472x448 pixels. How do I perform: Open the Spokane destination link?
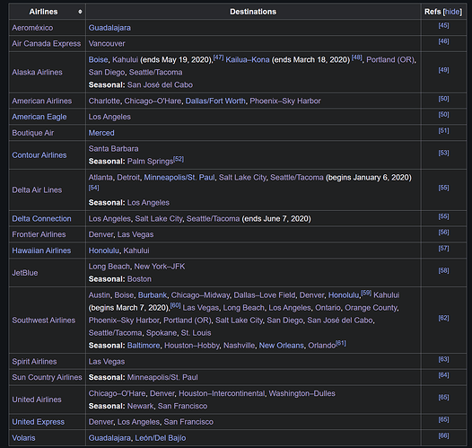click(x=162, y=333)
